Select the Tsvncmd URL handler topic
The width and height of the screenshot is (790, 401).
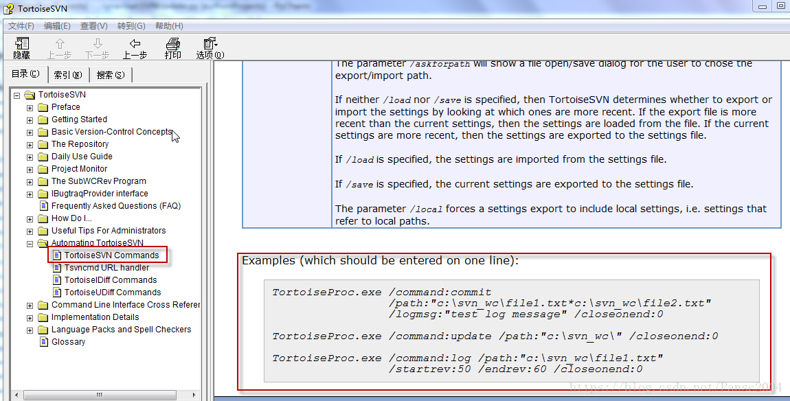click(106, 268)
